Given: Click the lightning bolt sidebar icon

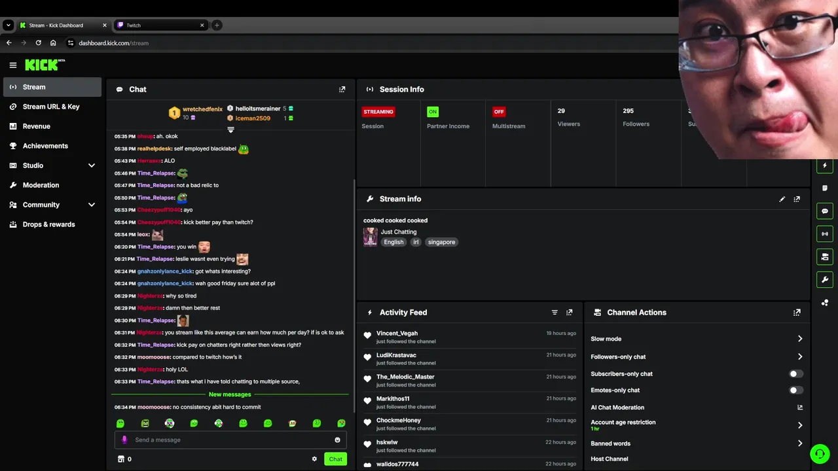Looking at the screenshot, I should pos(825,166).
